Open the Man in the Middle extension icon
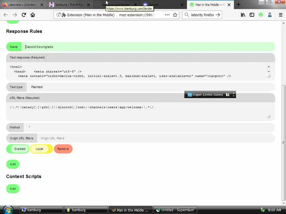Image resolution: width=286 pixels, height=214 pixels. (261, 15)
